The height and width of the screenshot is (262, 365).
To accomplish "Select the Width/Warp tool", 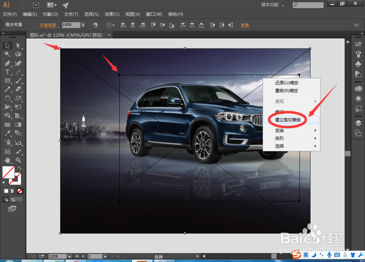I will tap(7, 107).
